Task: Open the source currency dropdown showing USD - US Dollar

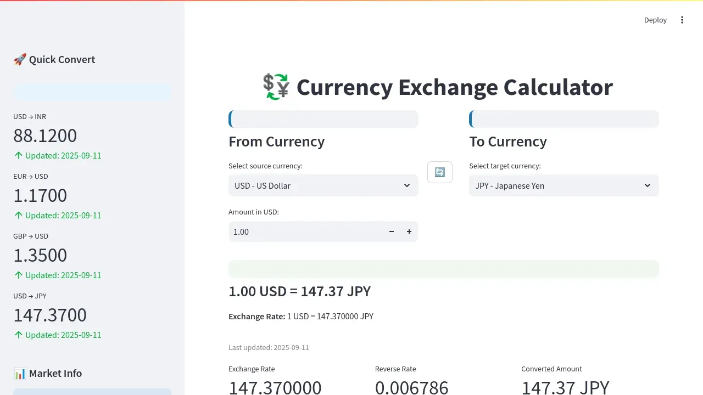Action: [323, 185]
